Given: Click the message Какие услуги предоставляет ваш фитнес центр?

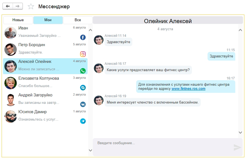Looking at the screenshot, I should [148, 70].
